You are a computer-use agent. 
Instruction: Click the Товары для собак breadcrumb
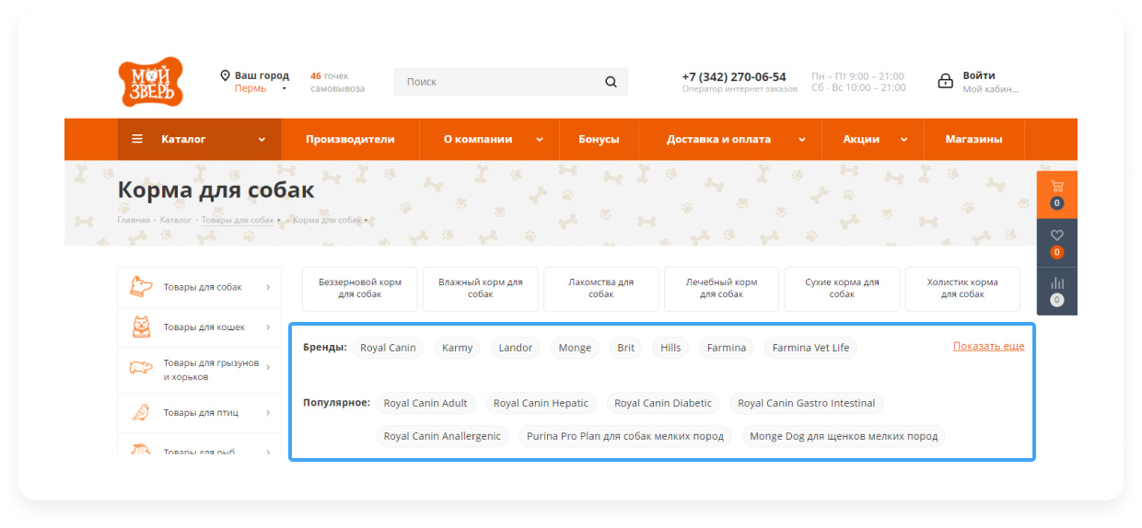238,220
